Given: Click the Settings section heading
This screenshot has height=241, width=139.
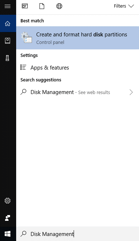Looking at the screenshot, I should 29,55.
